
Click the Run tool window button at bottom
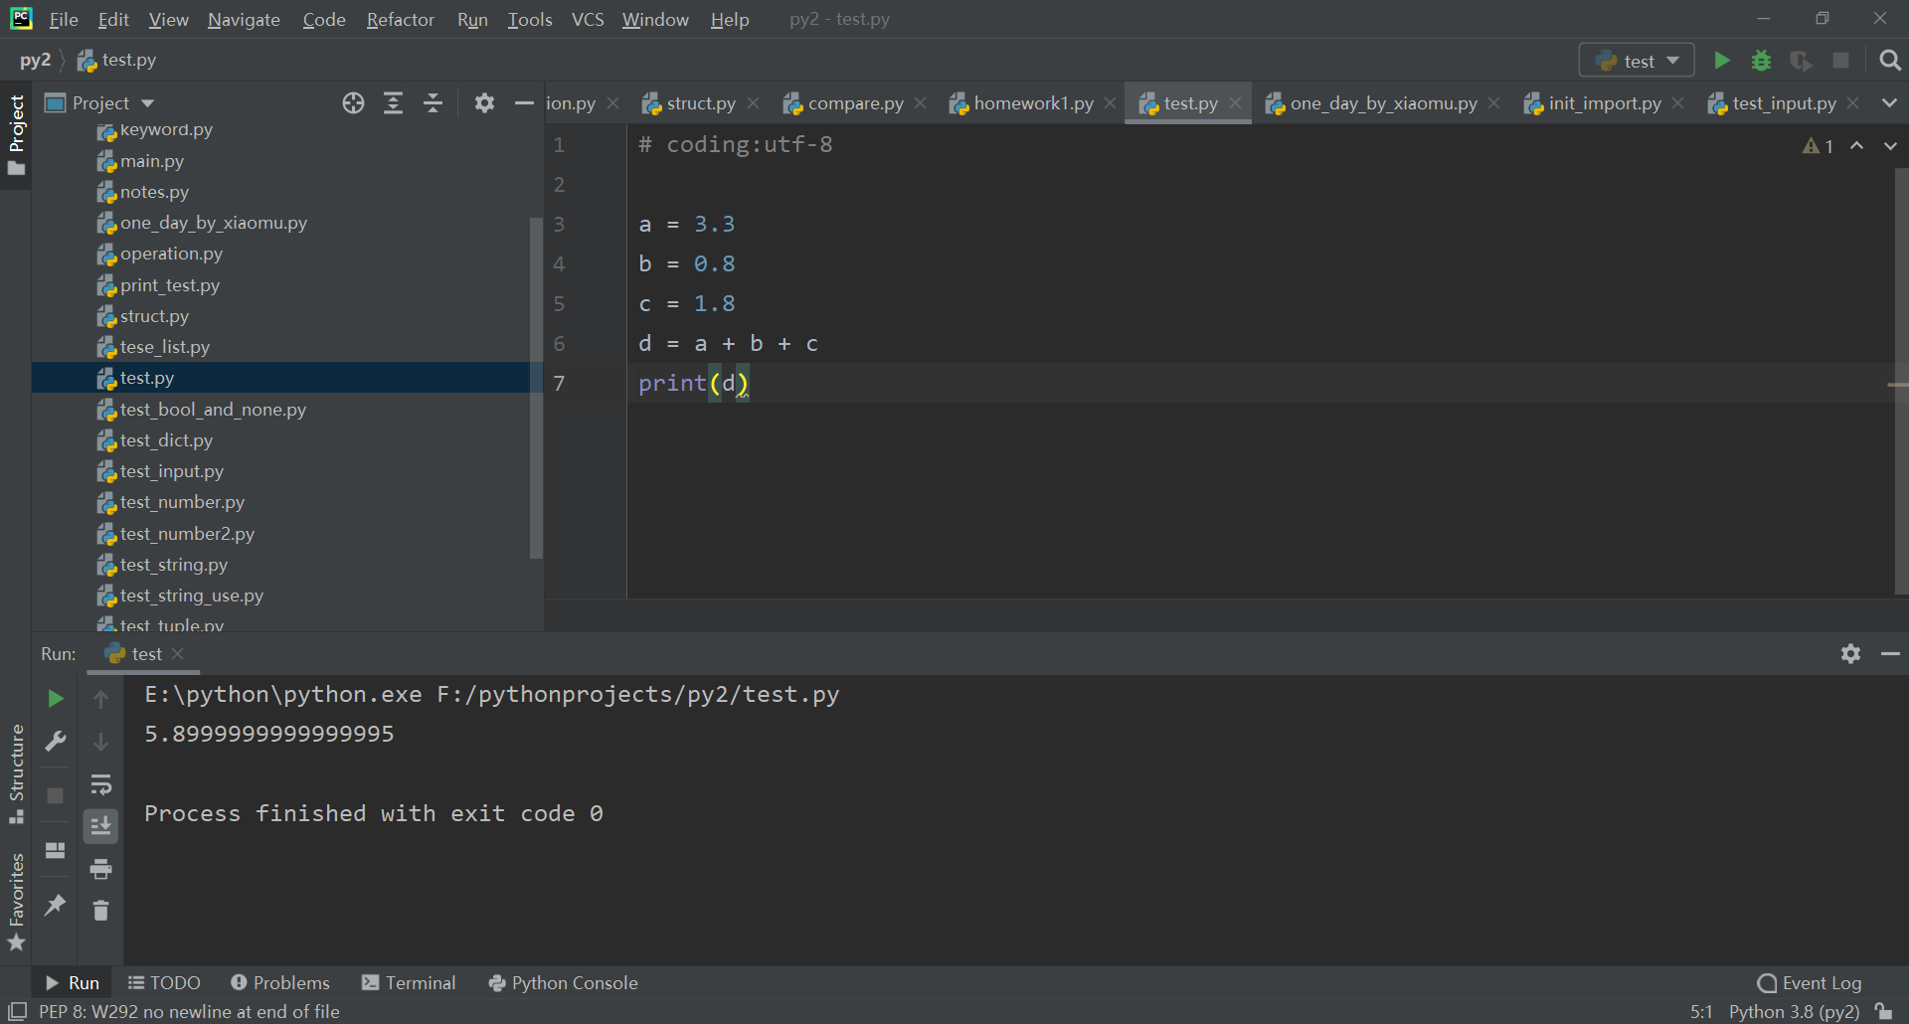tap(72, 982)
